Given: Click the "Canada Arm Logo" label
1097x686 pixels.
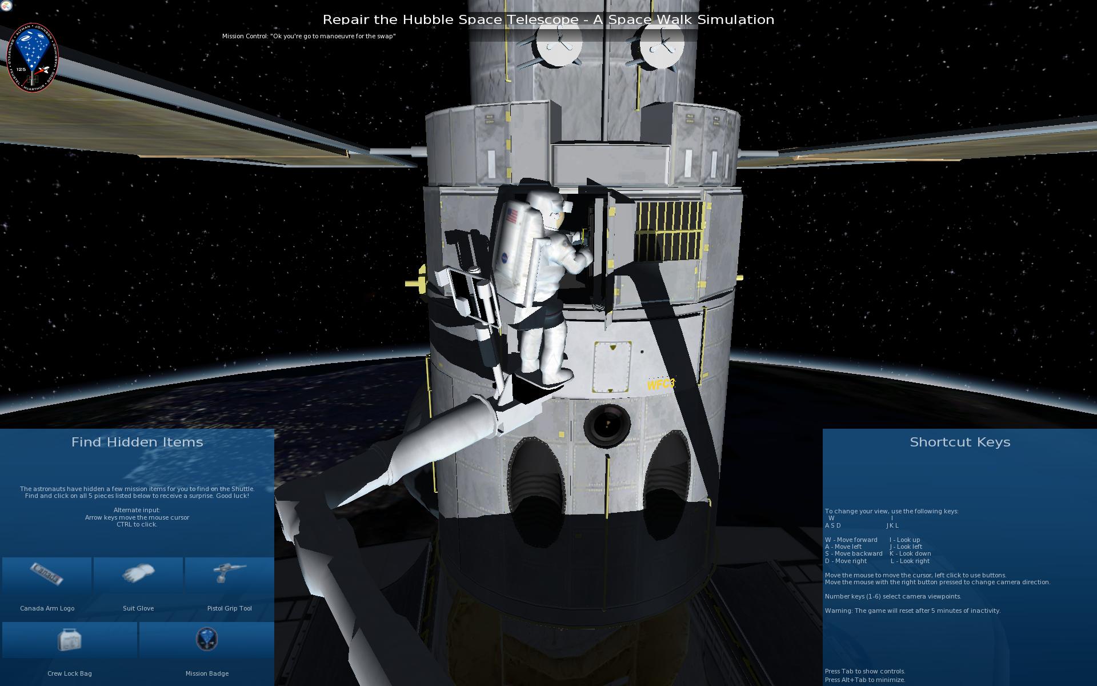Looking at the screenshot, I should (x=47, y=608).
